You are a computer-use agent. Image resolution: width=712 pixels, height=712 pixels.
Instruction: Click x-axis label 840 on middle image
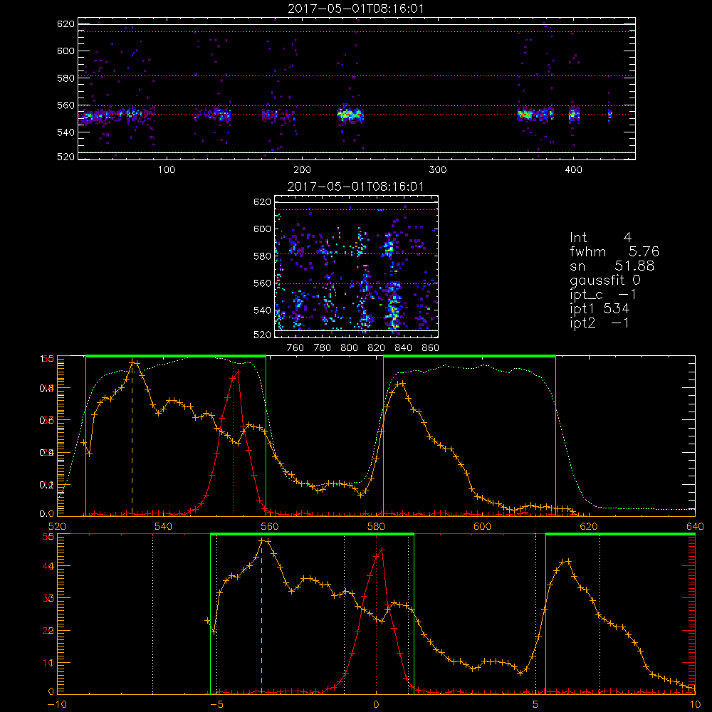[403, 348]
